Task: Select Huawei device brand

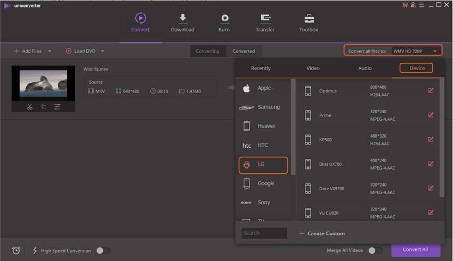Action: click(x=263, y=126)
